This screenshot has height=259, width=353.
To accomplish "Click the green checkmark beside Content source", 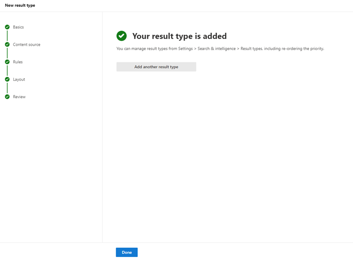I will point(7,44).
